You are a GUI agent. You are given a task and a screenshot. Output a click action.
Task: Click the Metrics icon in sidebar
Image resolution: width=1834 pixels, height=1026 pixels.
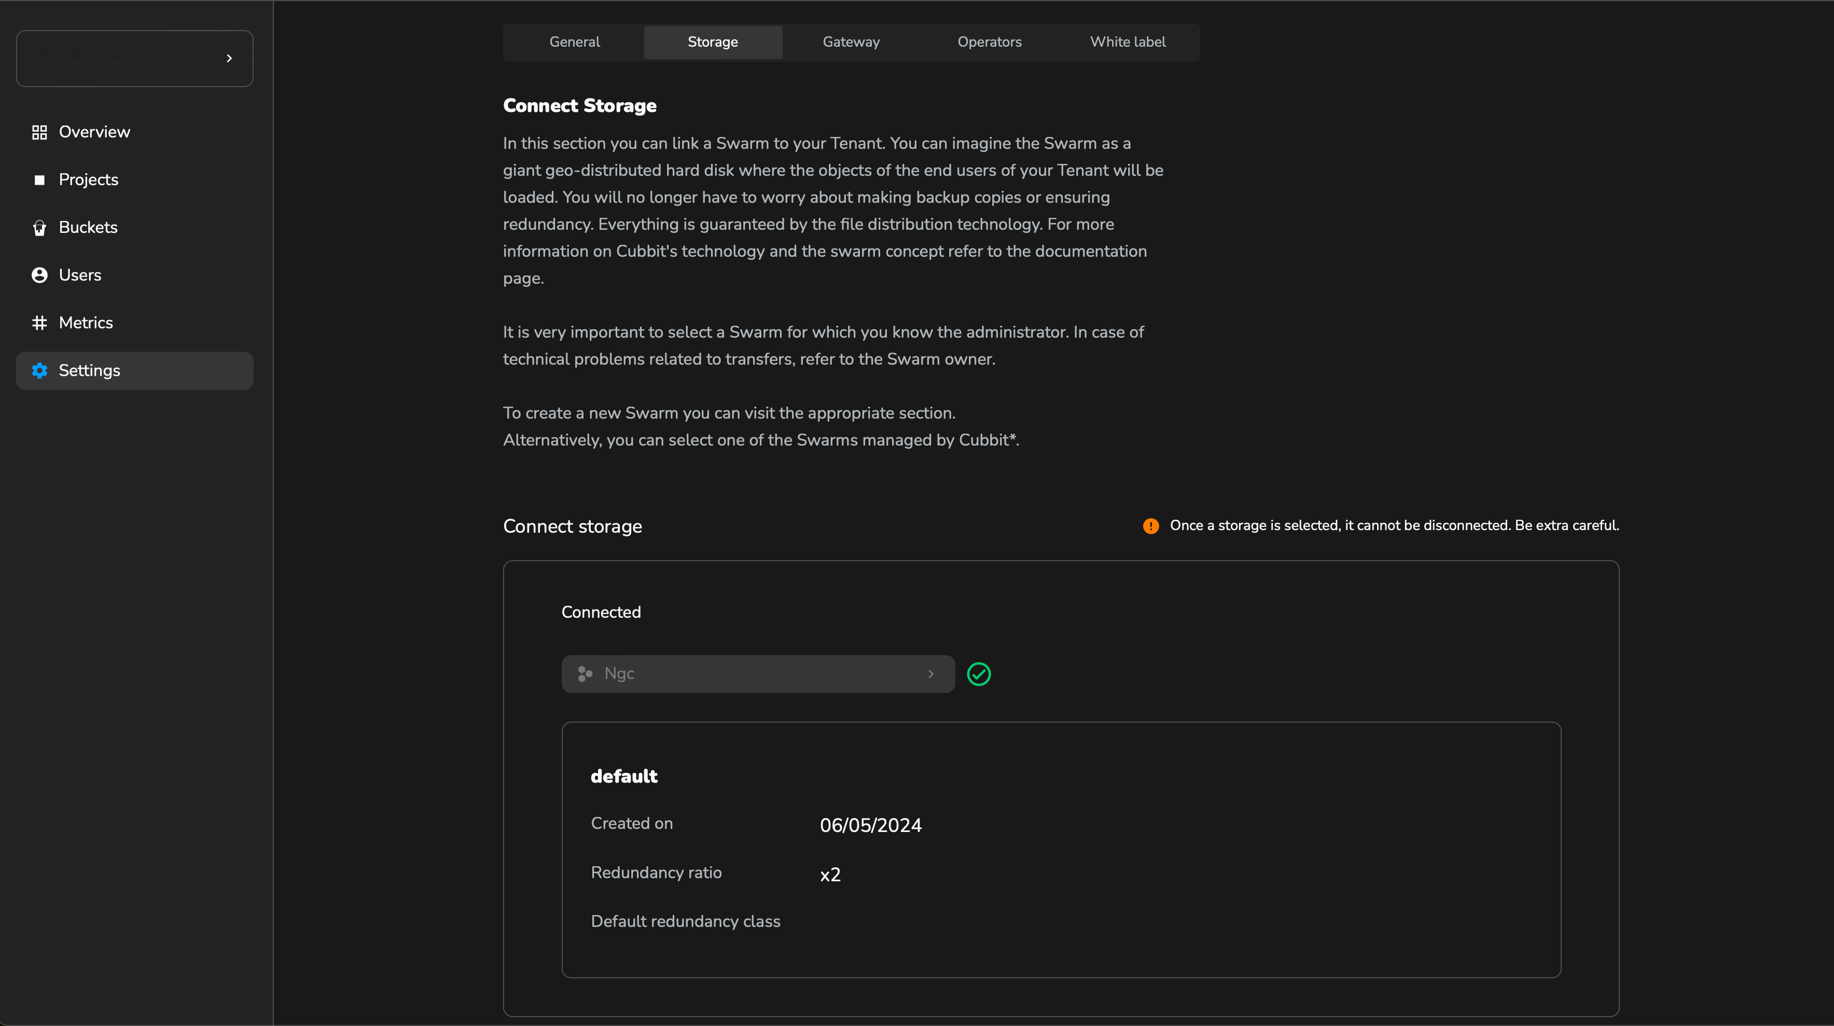click(39, 323)
